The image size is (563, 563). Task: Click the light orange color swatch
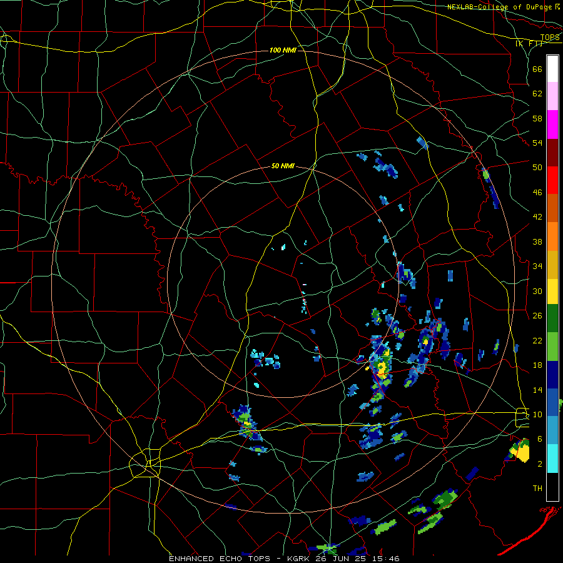coord(552,236)
